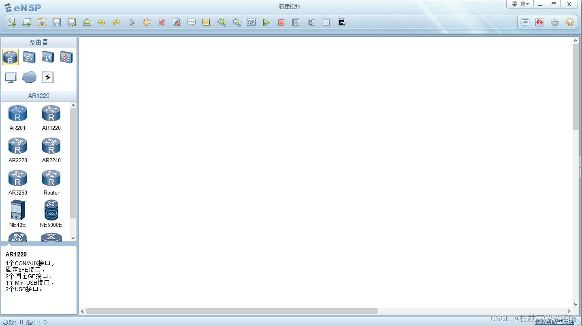The width and height of the screenshot is (582, 326).
Task: Show all interfaces icon in toolbar
Action: click(311, 22)
